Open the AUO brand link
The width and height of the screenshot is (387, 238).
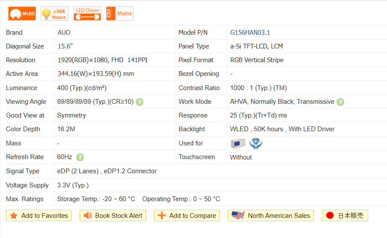click(64, 33)
